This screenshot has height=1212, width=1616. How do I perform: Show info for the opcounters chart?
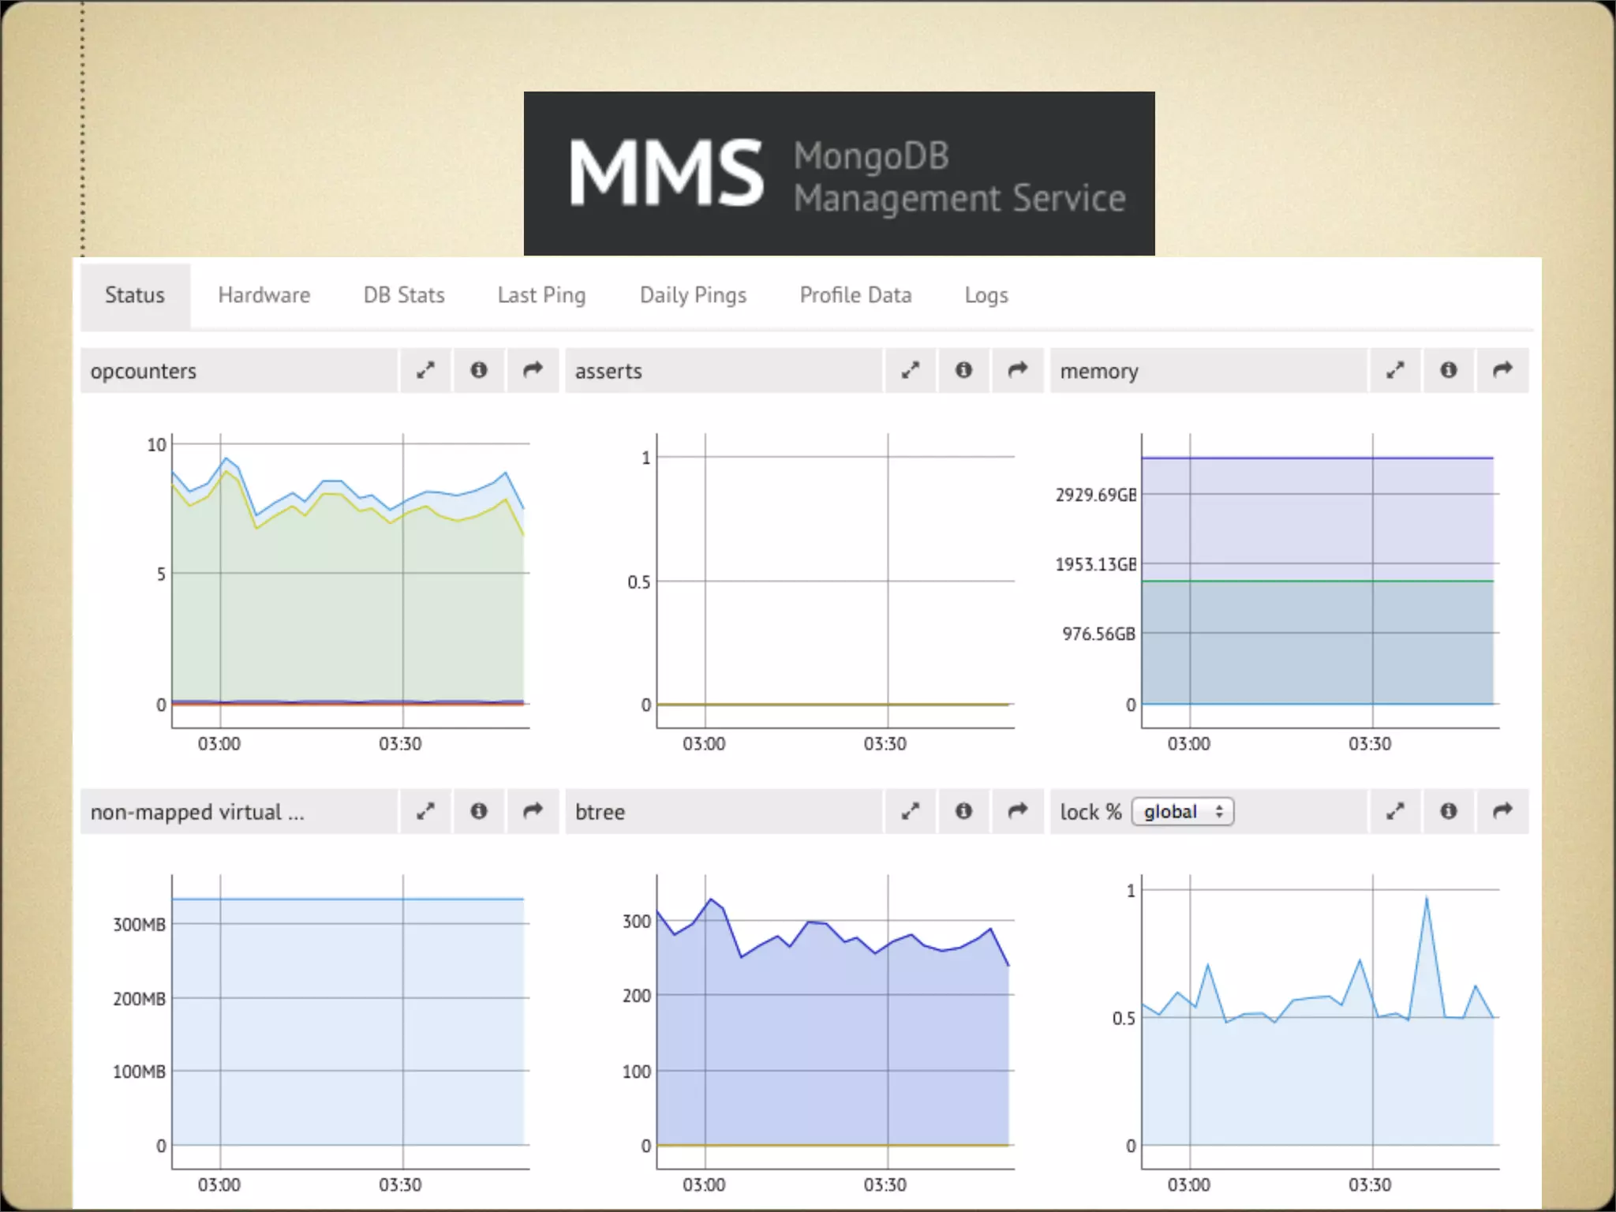click(479, 370)
